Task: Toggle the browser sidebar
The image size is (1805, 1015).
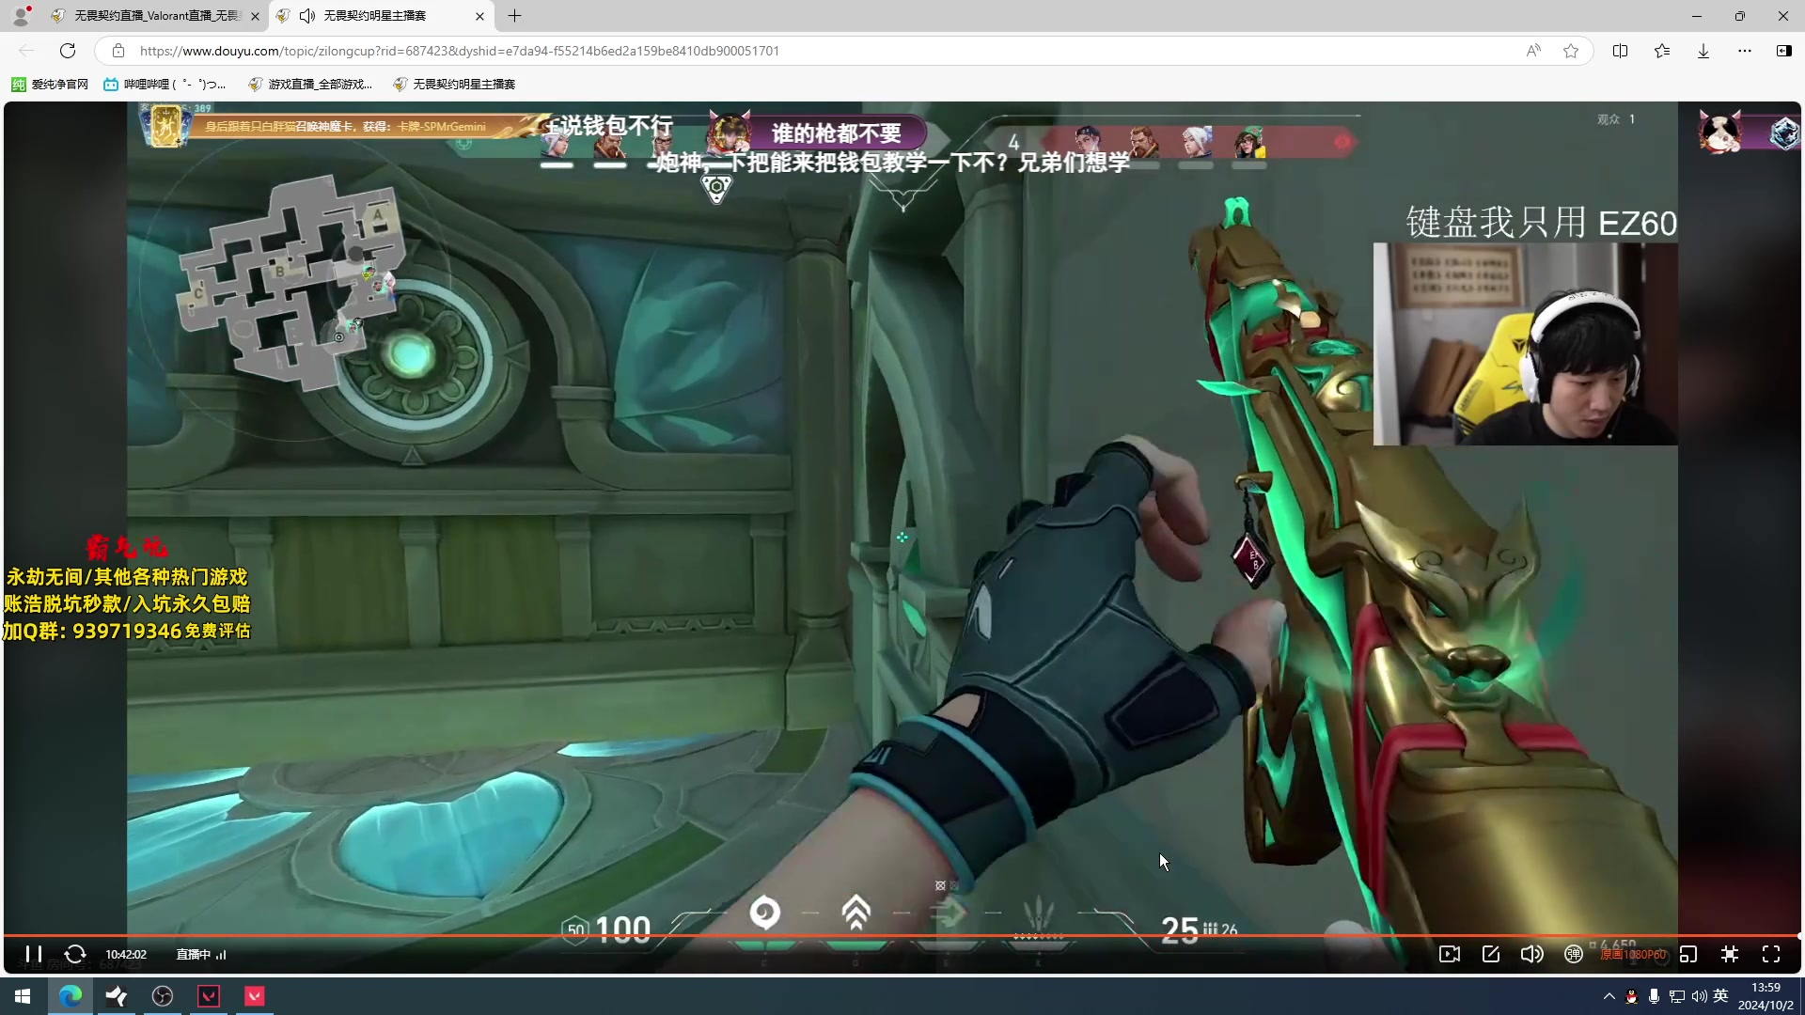Action: coord(1783,51)
